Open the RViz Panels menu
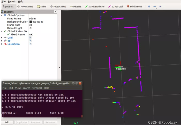The height and width of the screenshot is (127, 181). point(12,2)
